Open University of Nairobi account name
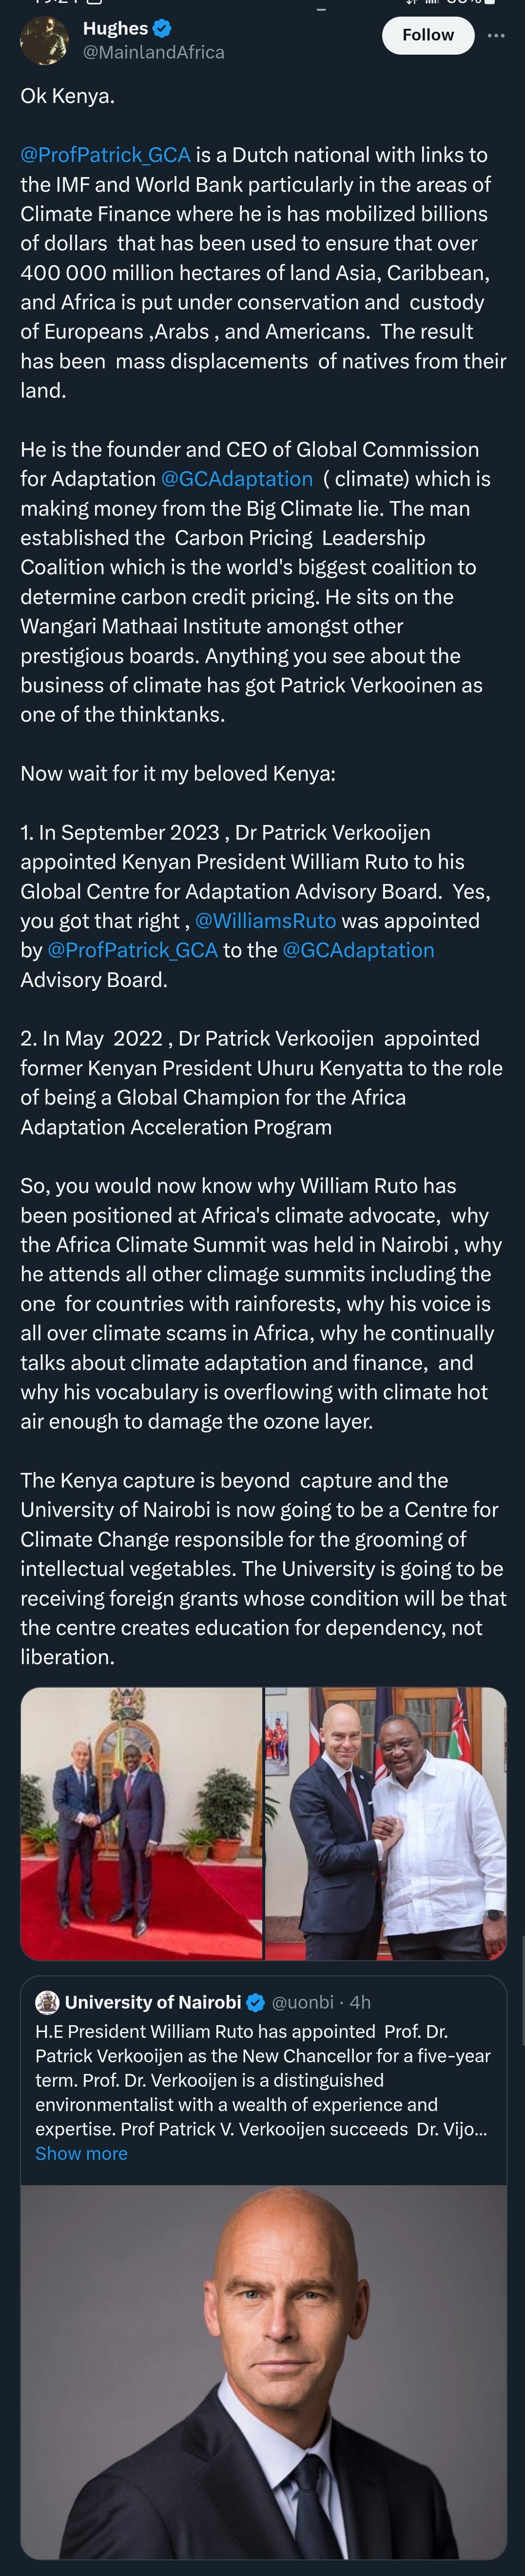Viewport: 525px width, 2576px height. 153,2002
